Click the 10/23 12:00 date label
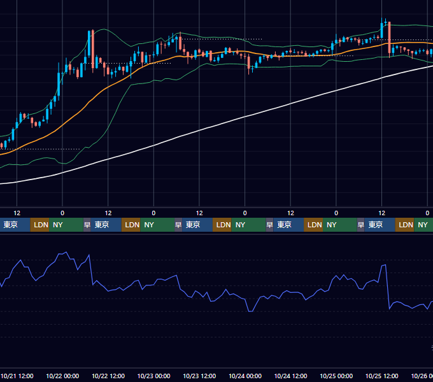433x382 pixels. 199,376
